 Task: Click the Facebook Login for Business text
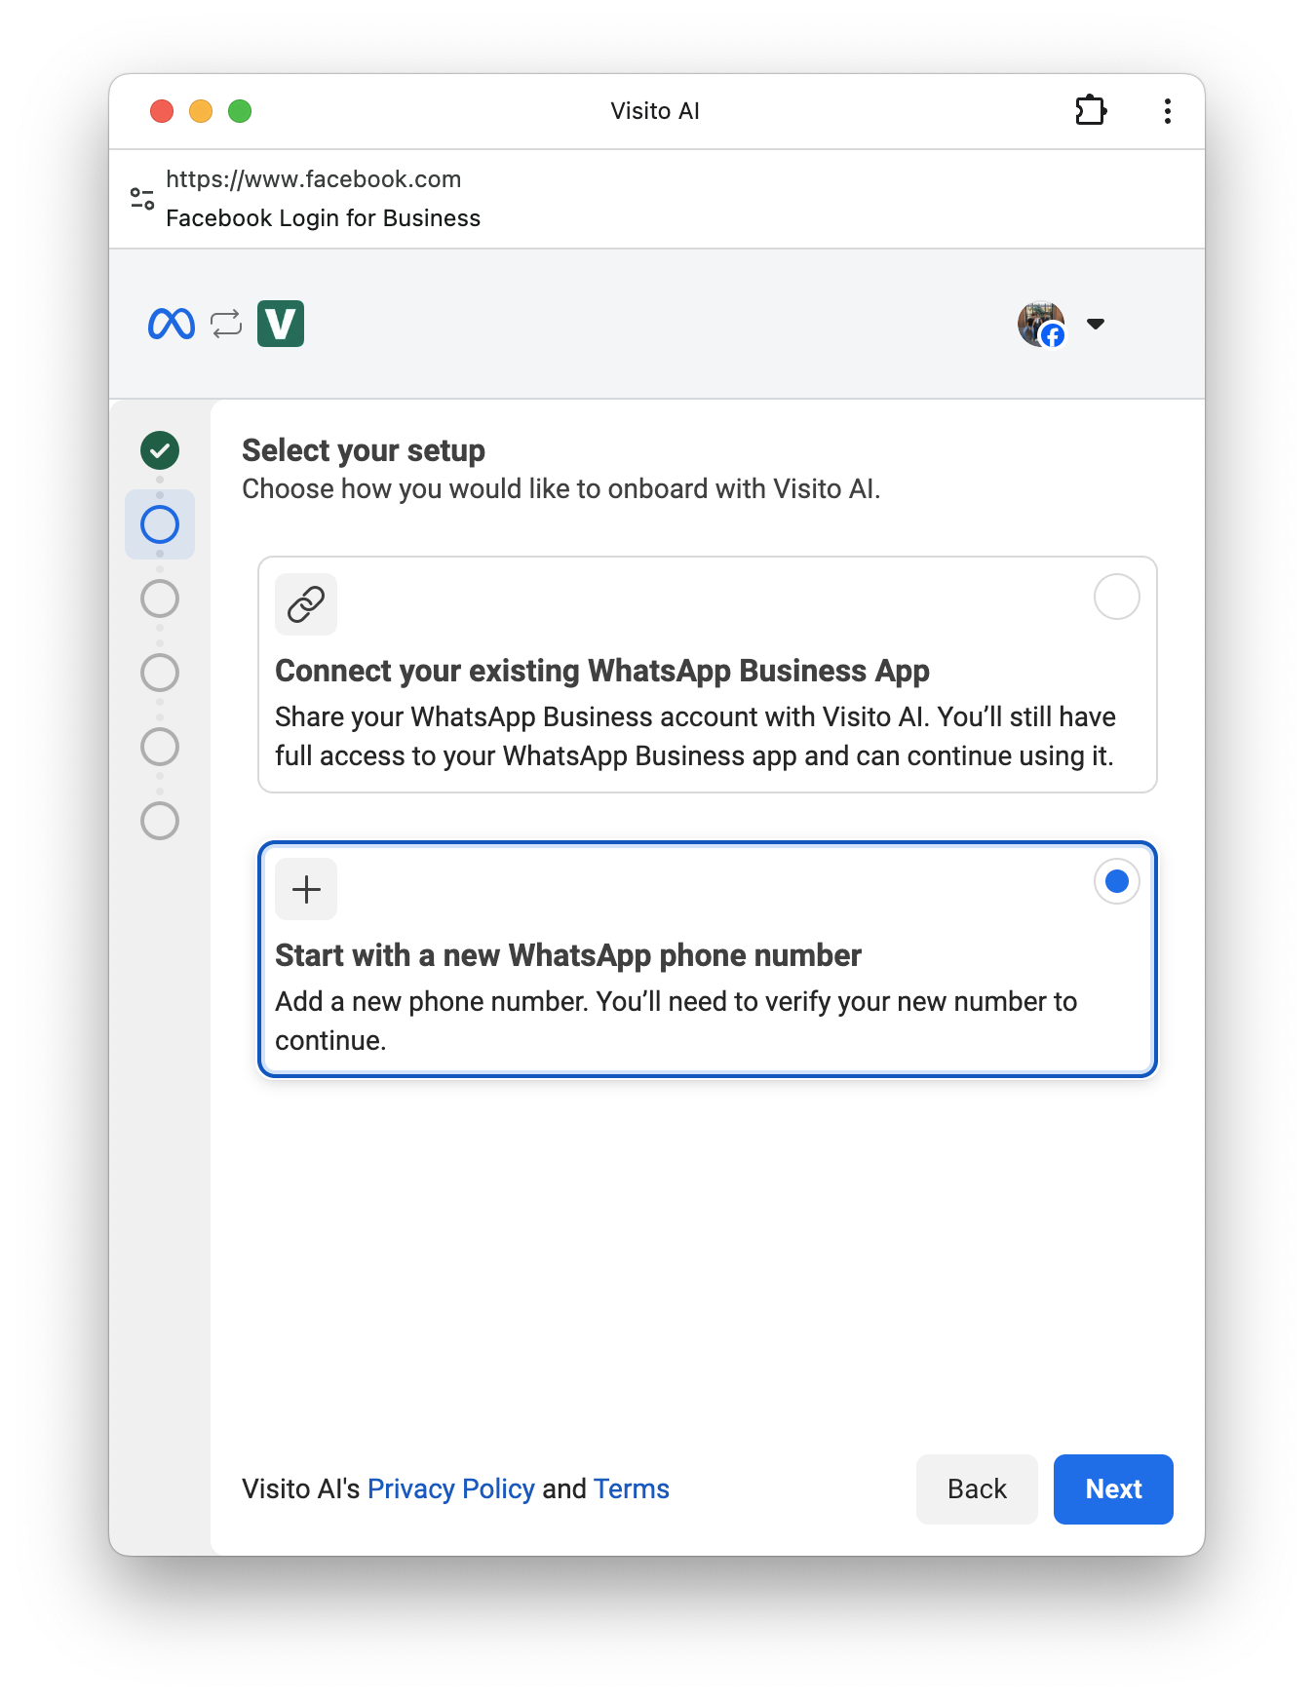click(324, 218)
